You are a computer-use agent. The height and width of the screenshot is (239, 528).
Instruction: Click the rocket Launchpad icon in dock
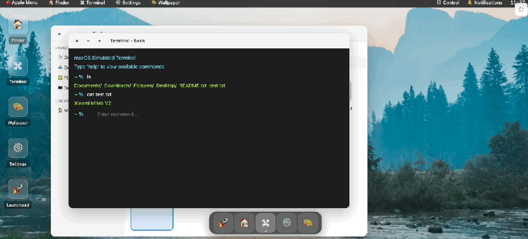tap(223, 223)
